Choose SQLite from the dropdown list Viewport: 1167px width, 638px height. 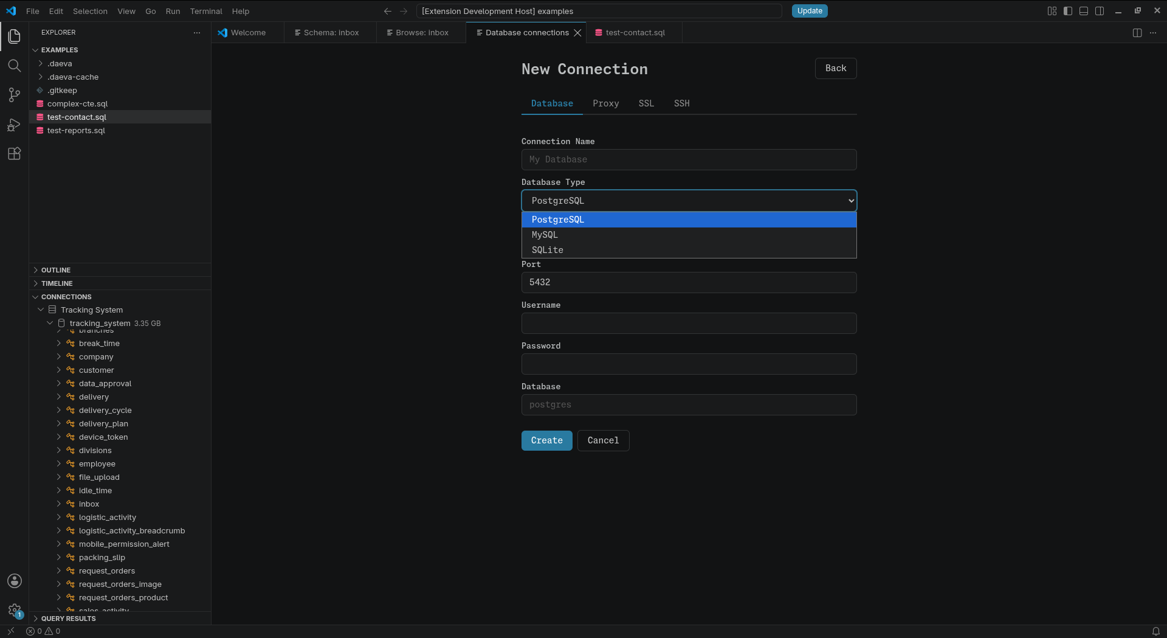689,250
